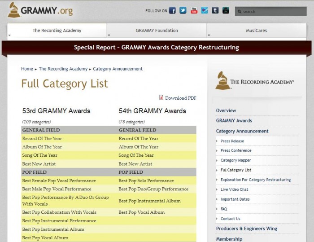Open Category Announcement sidebar section
314x242 pixels.
(242, 131)
